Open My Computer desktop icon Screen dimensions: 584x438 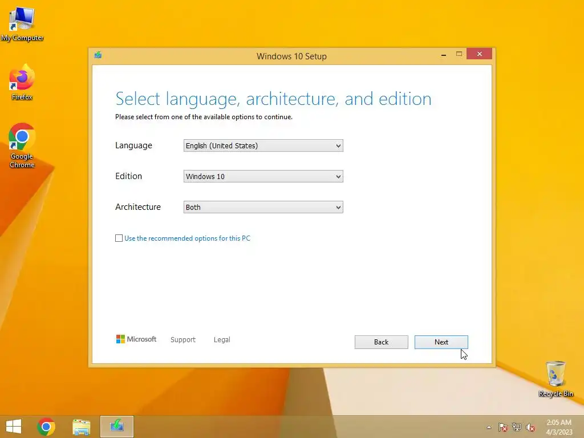pyautogui.click(x=22, y=24)
